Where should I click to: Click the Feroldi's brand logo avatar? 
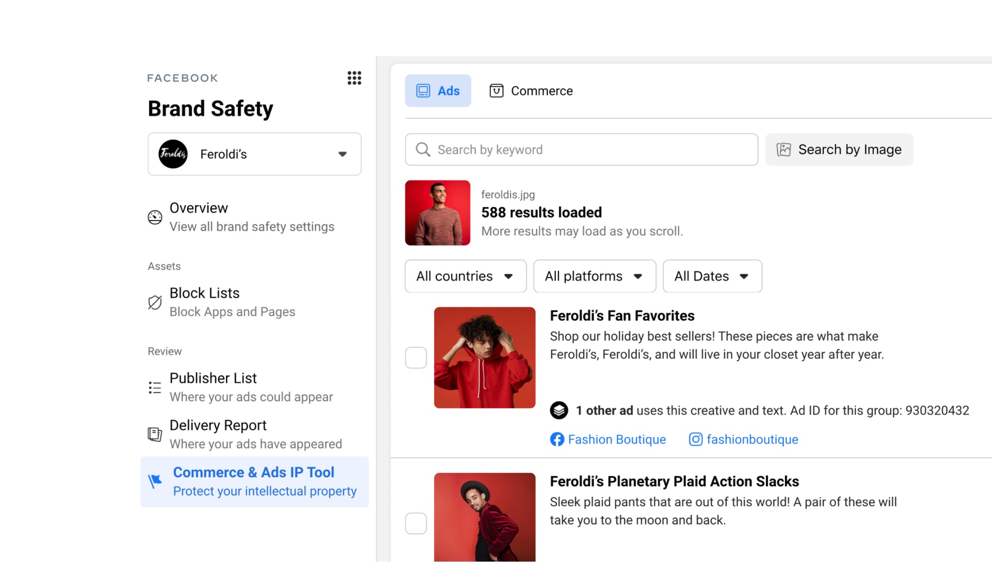tap(173, 154)
